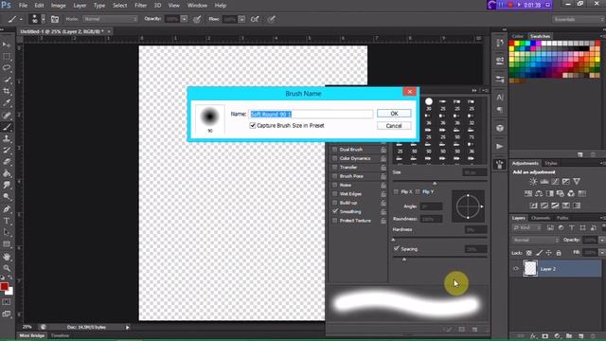Viewport: 606px width, 341px height.
Task: Click OK in Brush Name dialog
Action: coord(394,114)
